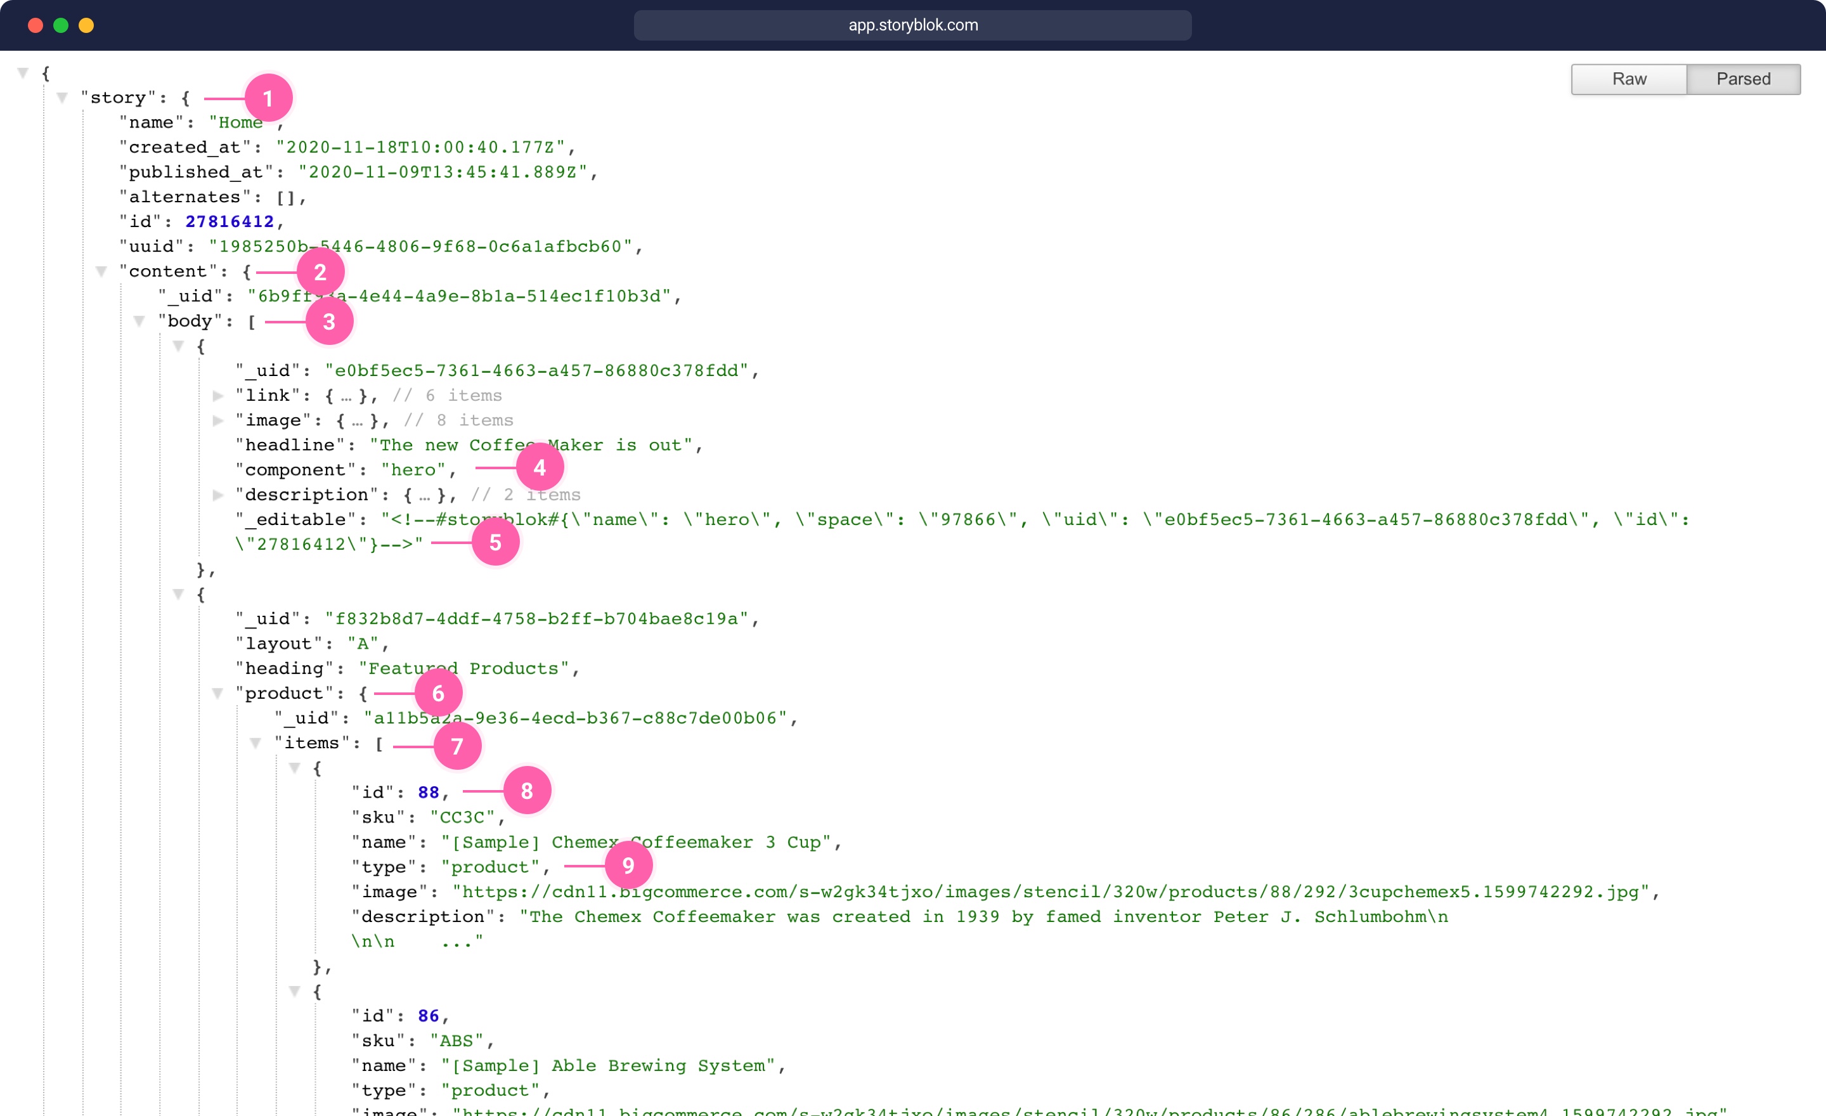The width and height of the screenshot is (1826, 1116).
Task: Collapse the item object with id 88
Action: click(x=294, y=769)
